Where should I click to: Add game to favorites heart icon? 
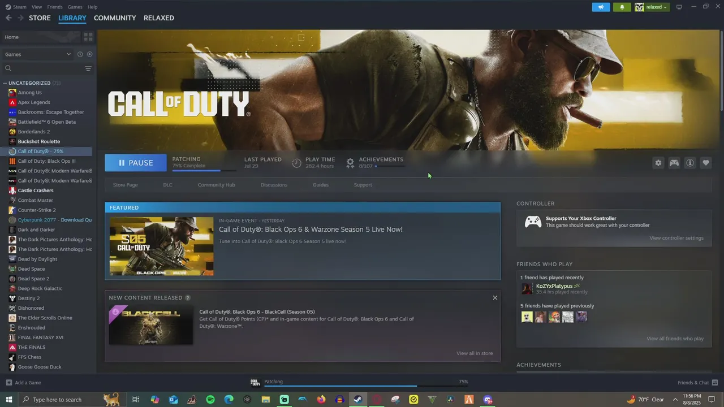tap(706, 163)
